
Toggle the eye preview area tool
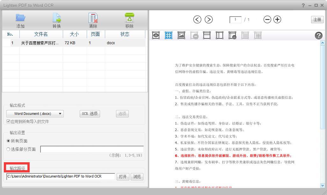156,35
